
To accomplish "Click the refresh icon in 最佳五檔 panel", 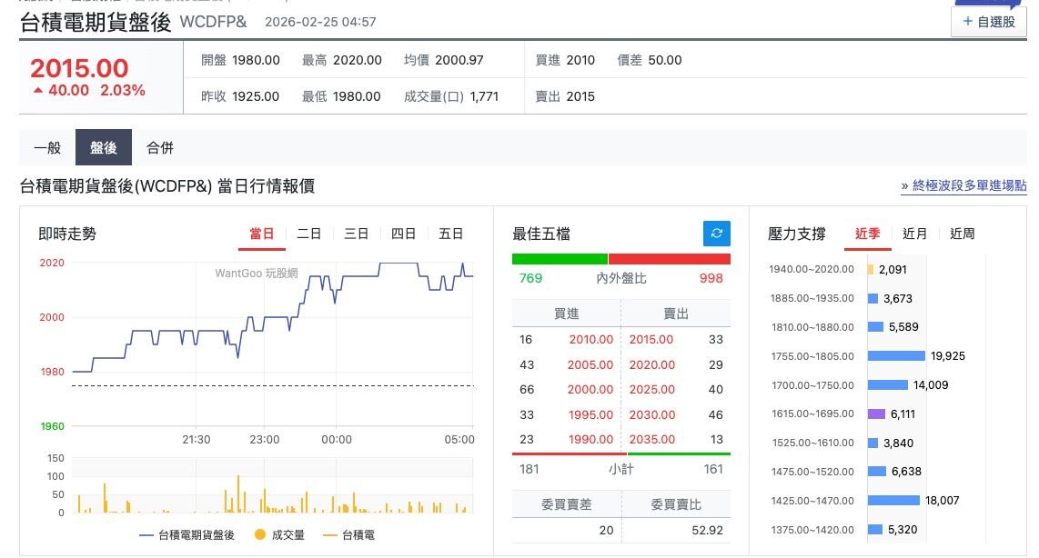I will [x=717, y=234].
